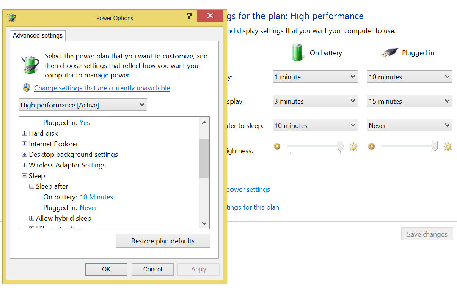
Task: Click the dim brightness icon left of the slider
Action: 277,146
